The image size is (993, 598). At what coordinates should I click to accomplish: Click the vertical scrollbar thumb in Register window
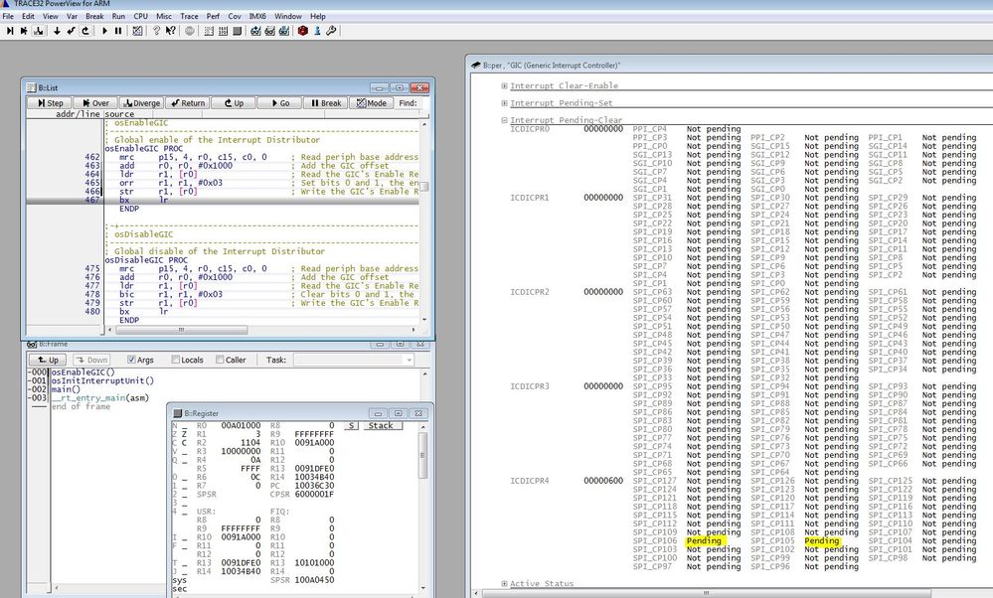pyautogui.click(x=423, y=456)
